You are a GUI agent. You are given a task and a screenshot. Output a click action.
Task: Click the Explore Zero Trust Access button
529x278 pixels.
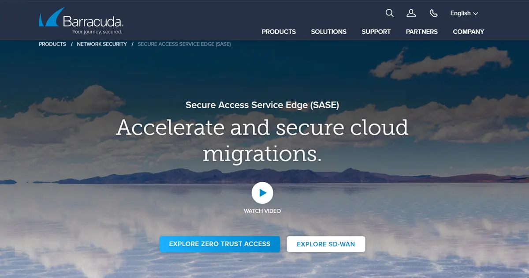(x=220, y=244)
